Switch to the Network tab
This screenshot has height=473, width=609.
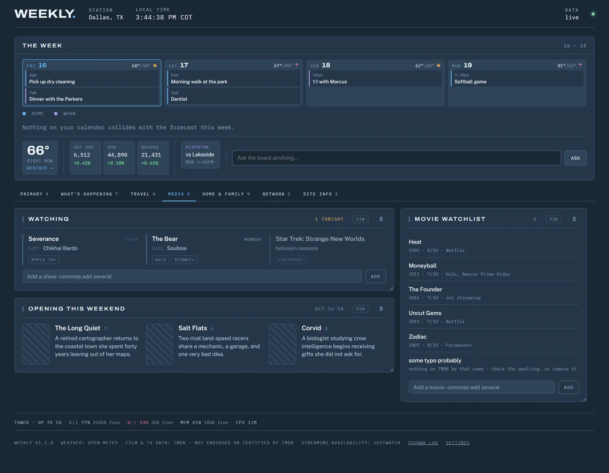pos(276,194)
